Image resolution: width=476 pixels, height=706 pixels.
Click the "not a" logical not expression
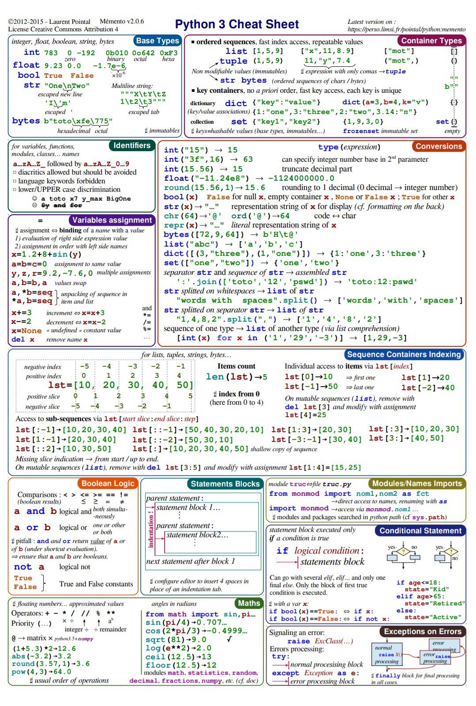29,567
